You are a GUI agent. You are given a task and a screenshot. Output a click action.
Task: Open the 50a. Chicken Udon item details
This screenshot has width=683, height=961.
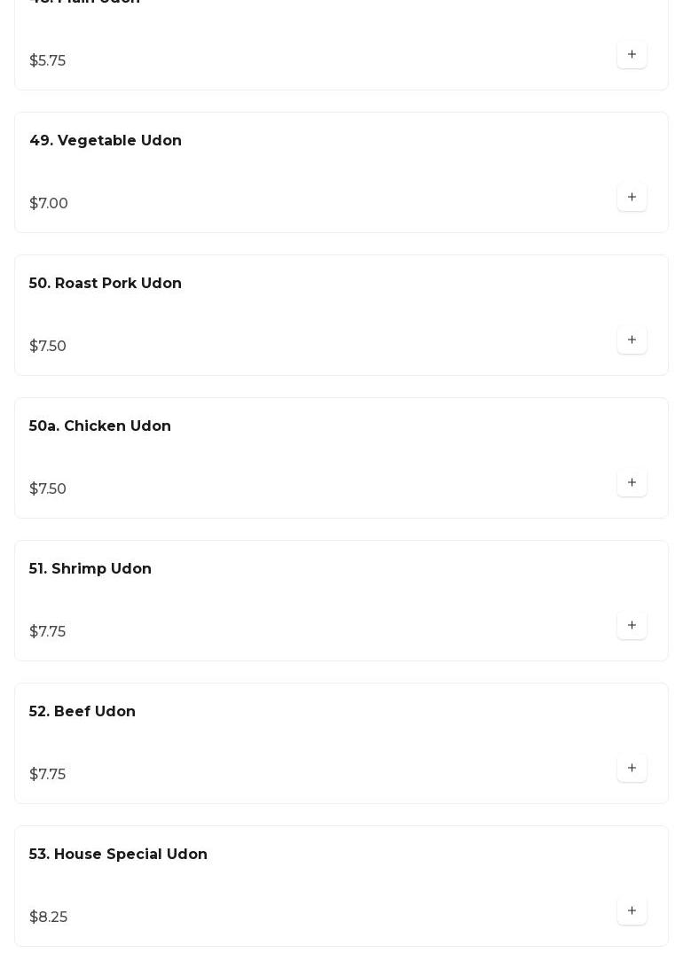[100, 426]
